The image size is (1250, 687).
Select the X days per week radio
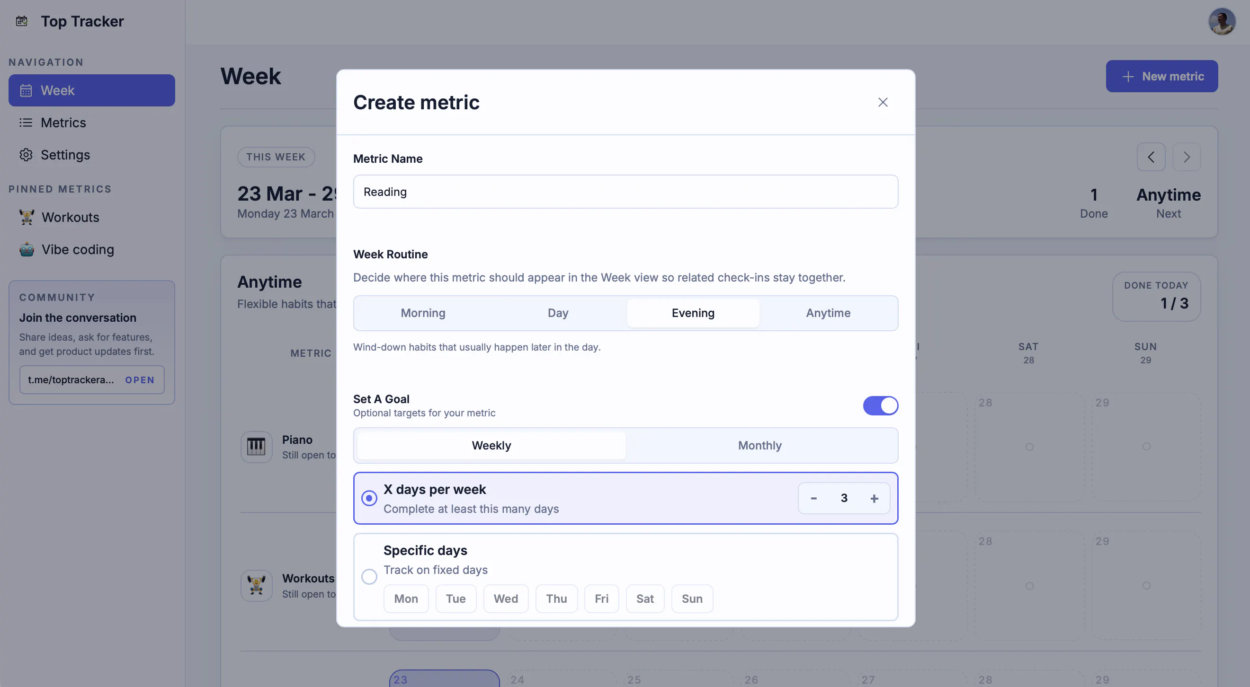[x=369, y=498]
